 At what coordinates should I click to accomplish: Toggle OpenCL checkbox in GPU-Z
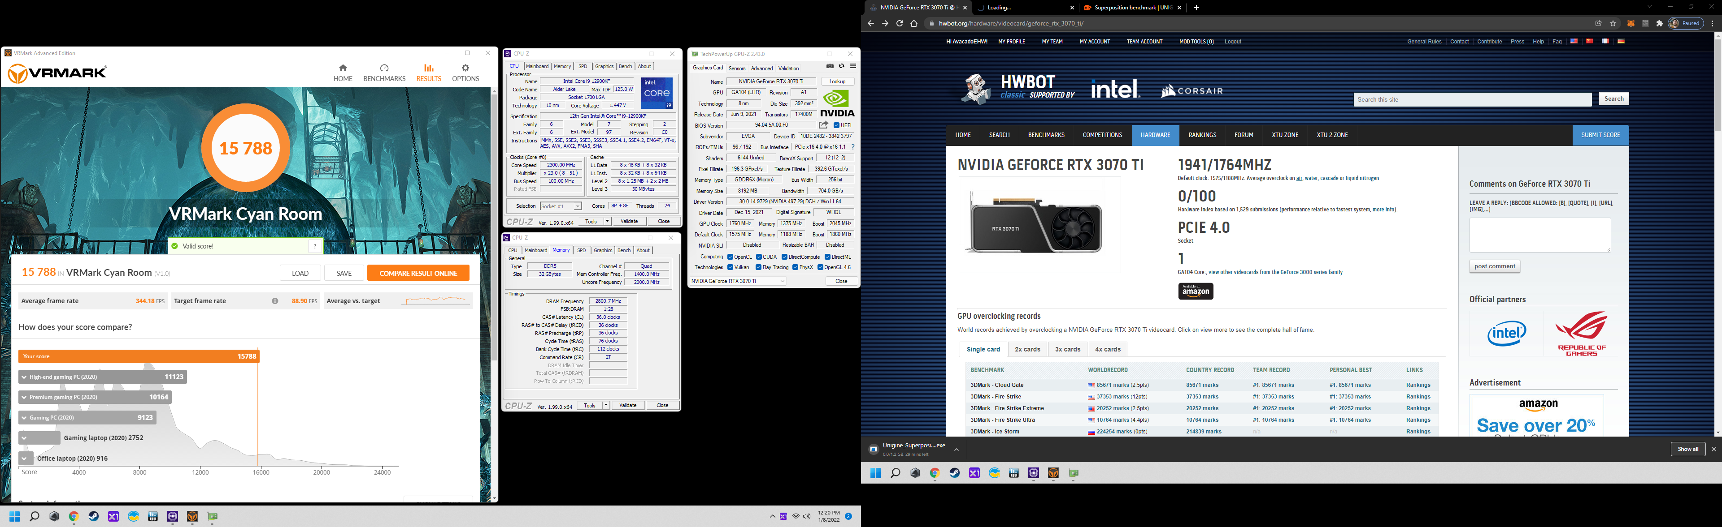click(x=731, y=257)
